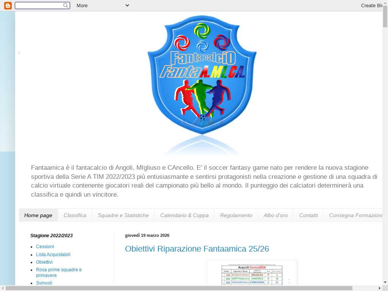View the Albo d'oro tab
The image size is (388, 291).
click(275, 215)
